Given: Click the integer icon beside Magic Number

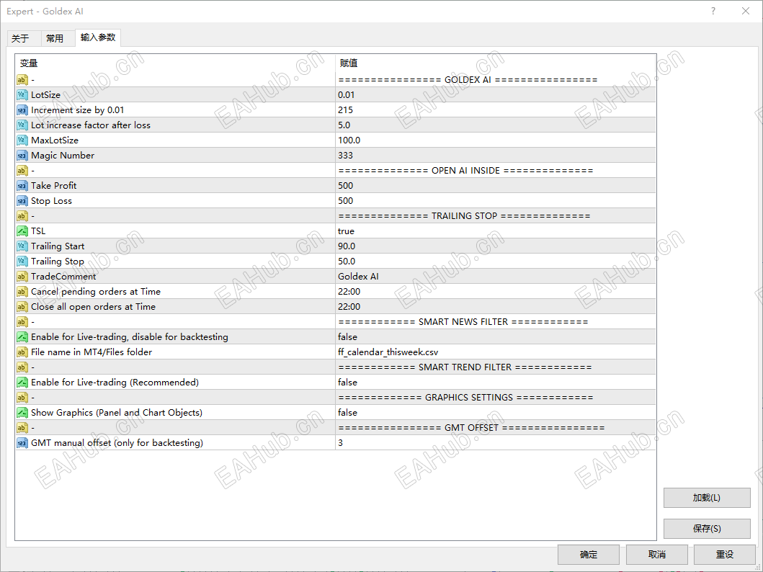Looking at the screenshot, I should 22,155.
